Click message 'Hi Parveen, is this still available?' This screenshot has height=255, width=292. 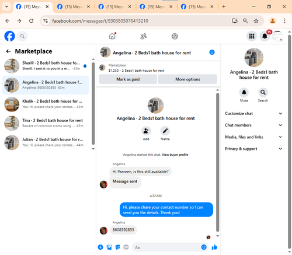(141, 172)
